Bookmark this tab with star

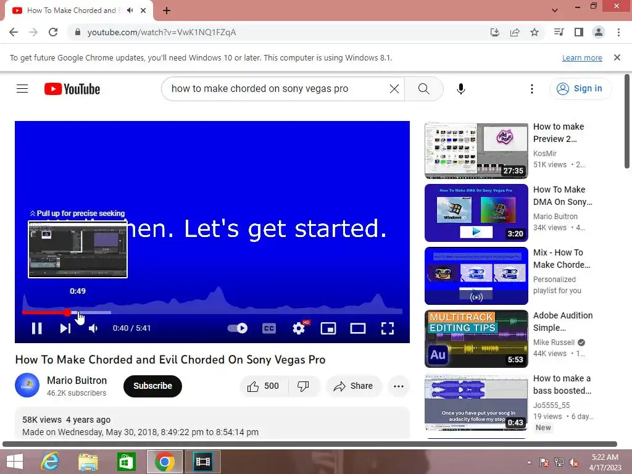point(534,32)
